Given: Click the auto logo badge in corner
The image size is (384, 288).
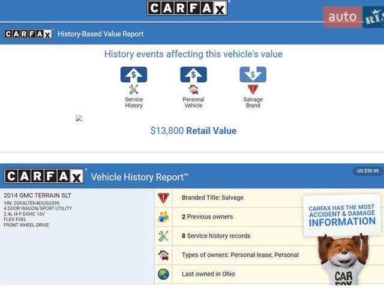Looking at the screenshot, I should click(343, 17).
